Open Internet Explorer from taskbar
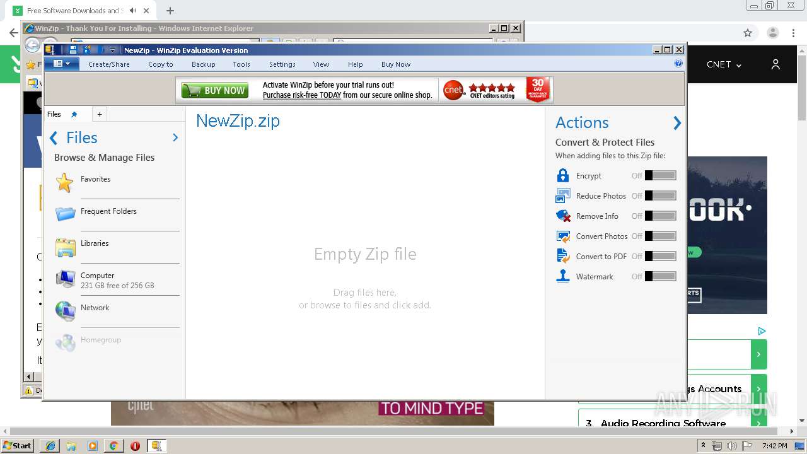 (50, 446)
